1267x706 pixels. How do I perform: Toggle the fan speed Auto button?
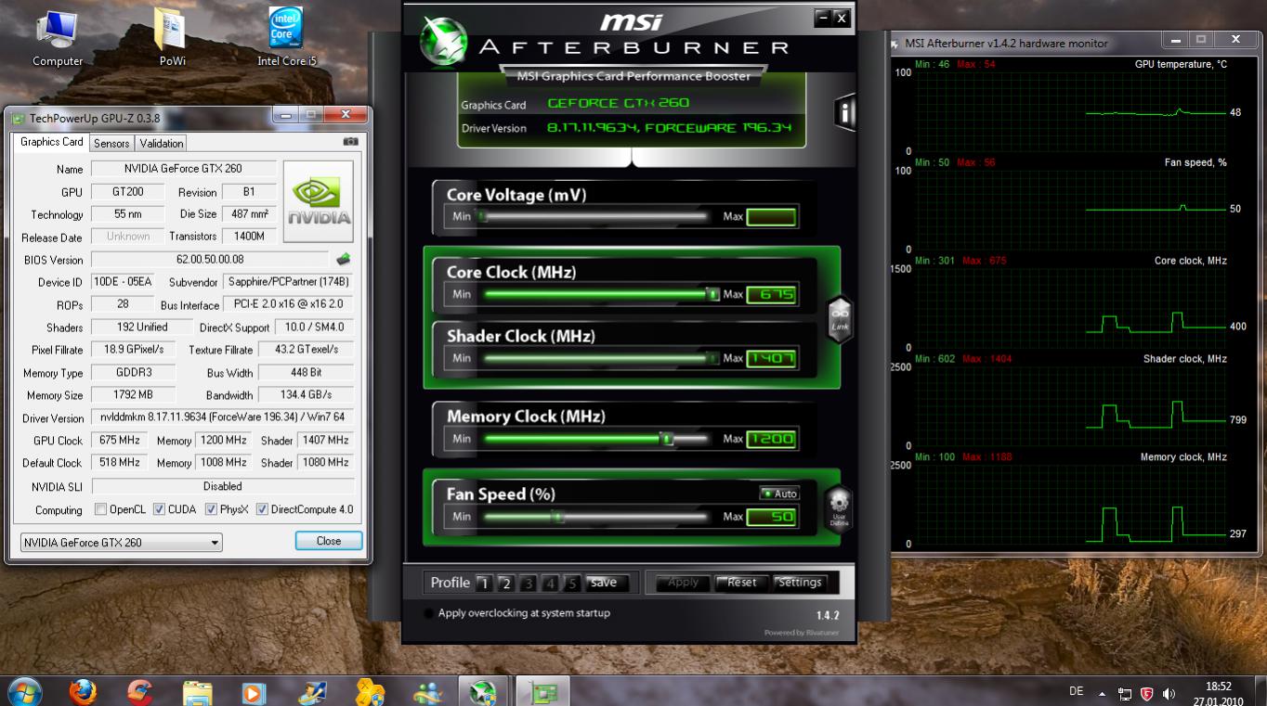click(x=779, y=494)
